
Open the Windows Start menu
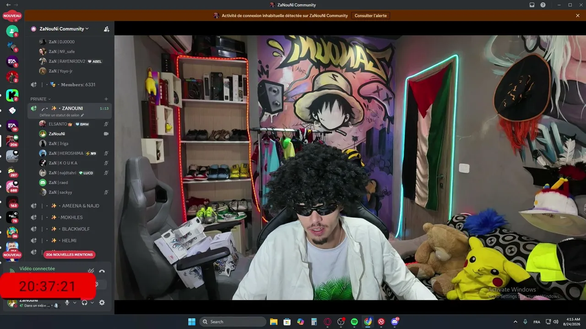[192, 322]
